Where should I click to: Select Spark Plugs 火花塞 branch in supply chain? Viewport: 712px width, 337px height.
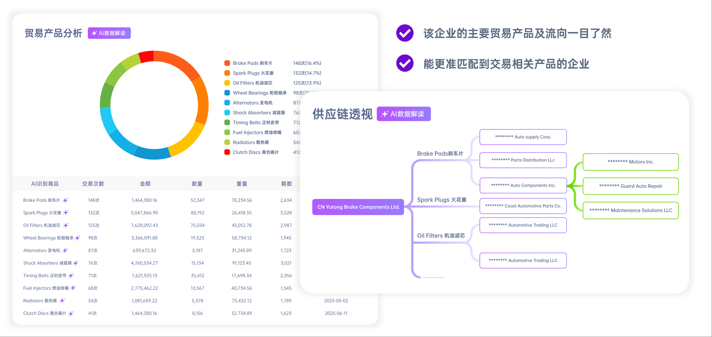point(442,200)
